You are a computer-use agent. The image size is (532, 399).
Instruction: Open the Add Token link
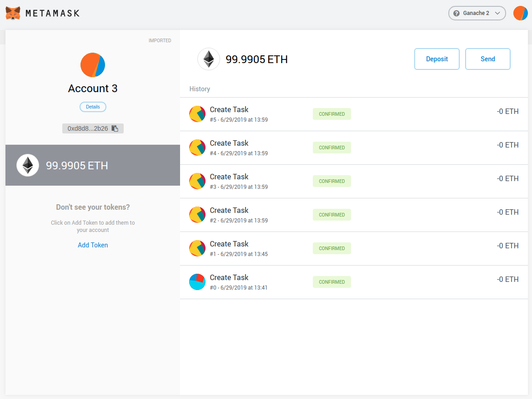(93, 245)
